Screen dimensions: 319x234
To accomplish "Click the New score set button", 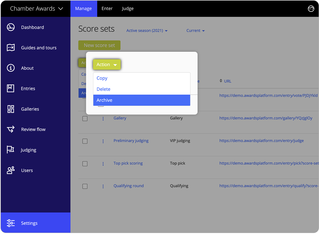I will click(99, 45).
